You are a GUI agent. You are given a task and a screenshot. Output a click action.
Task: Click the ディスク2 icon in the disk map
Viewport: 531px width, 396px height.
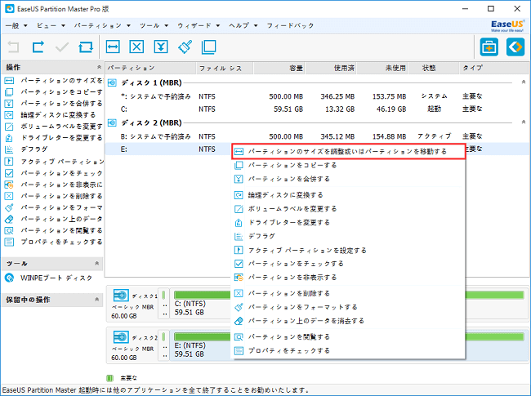point(121,337)
